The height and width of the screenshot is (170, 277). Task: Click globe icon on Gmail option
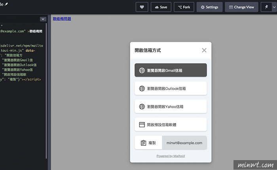[142, 71]
